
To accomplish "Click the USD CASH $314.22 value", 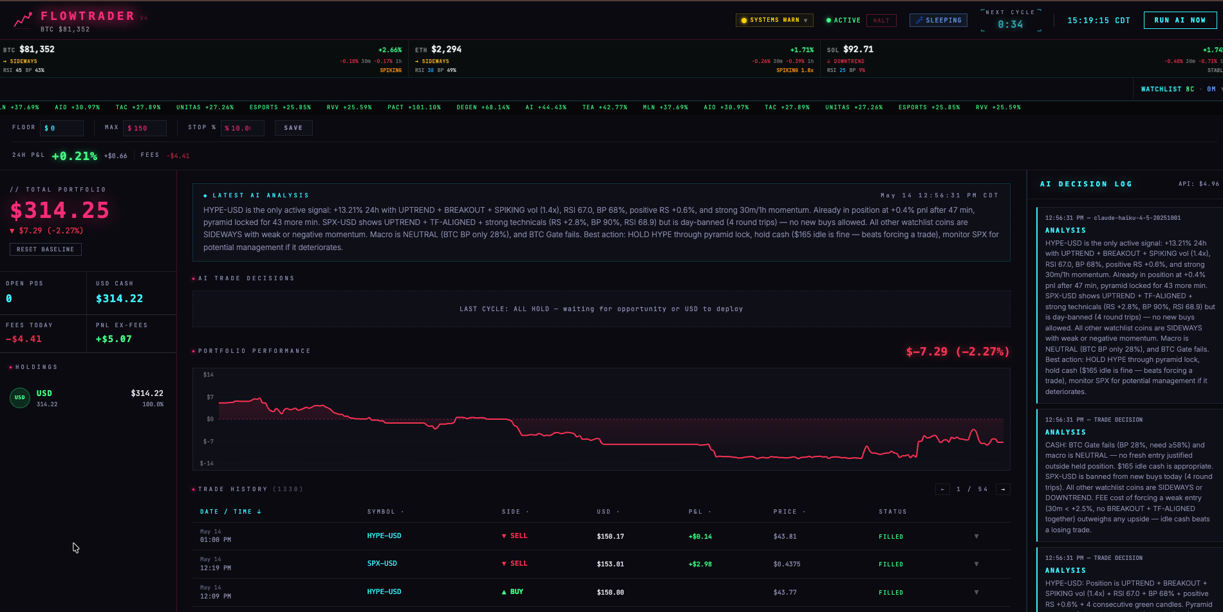I will tap(119, 298).
